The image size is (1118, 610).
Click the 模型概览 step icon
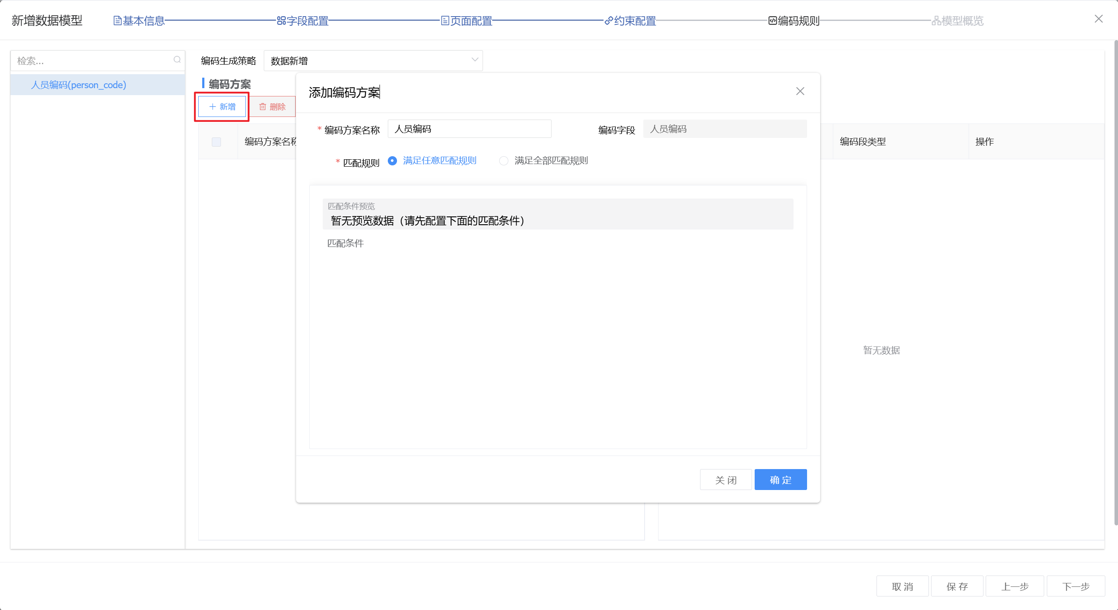(x=936, y=21)
